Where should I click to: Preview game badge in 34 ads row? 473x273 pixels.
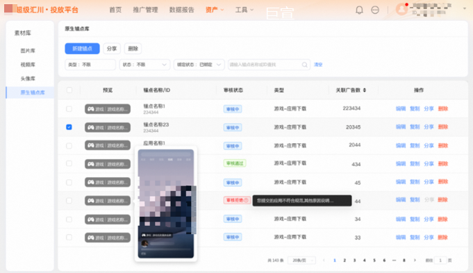click(x=108, y=220)
